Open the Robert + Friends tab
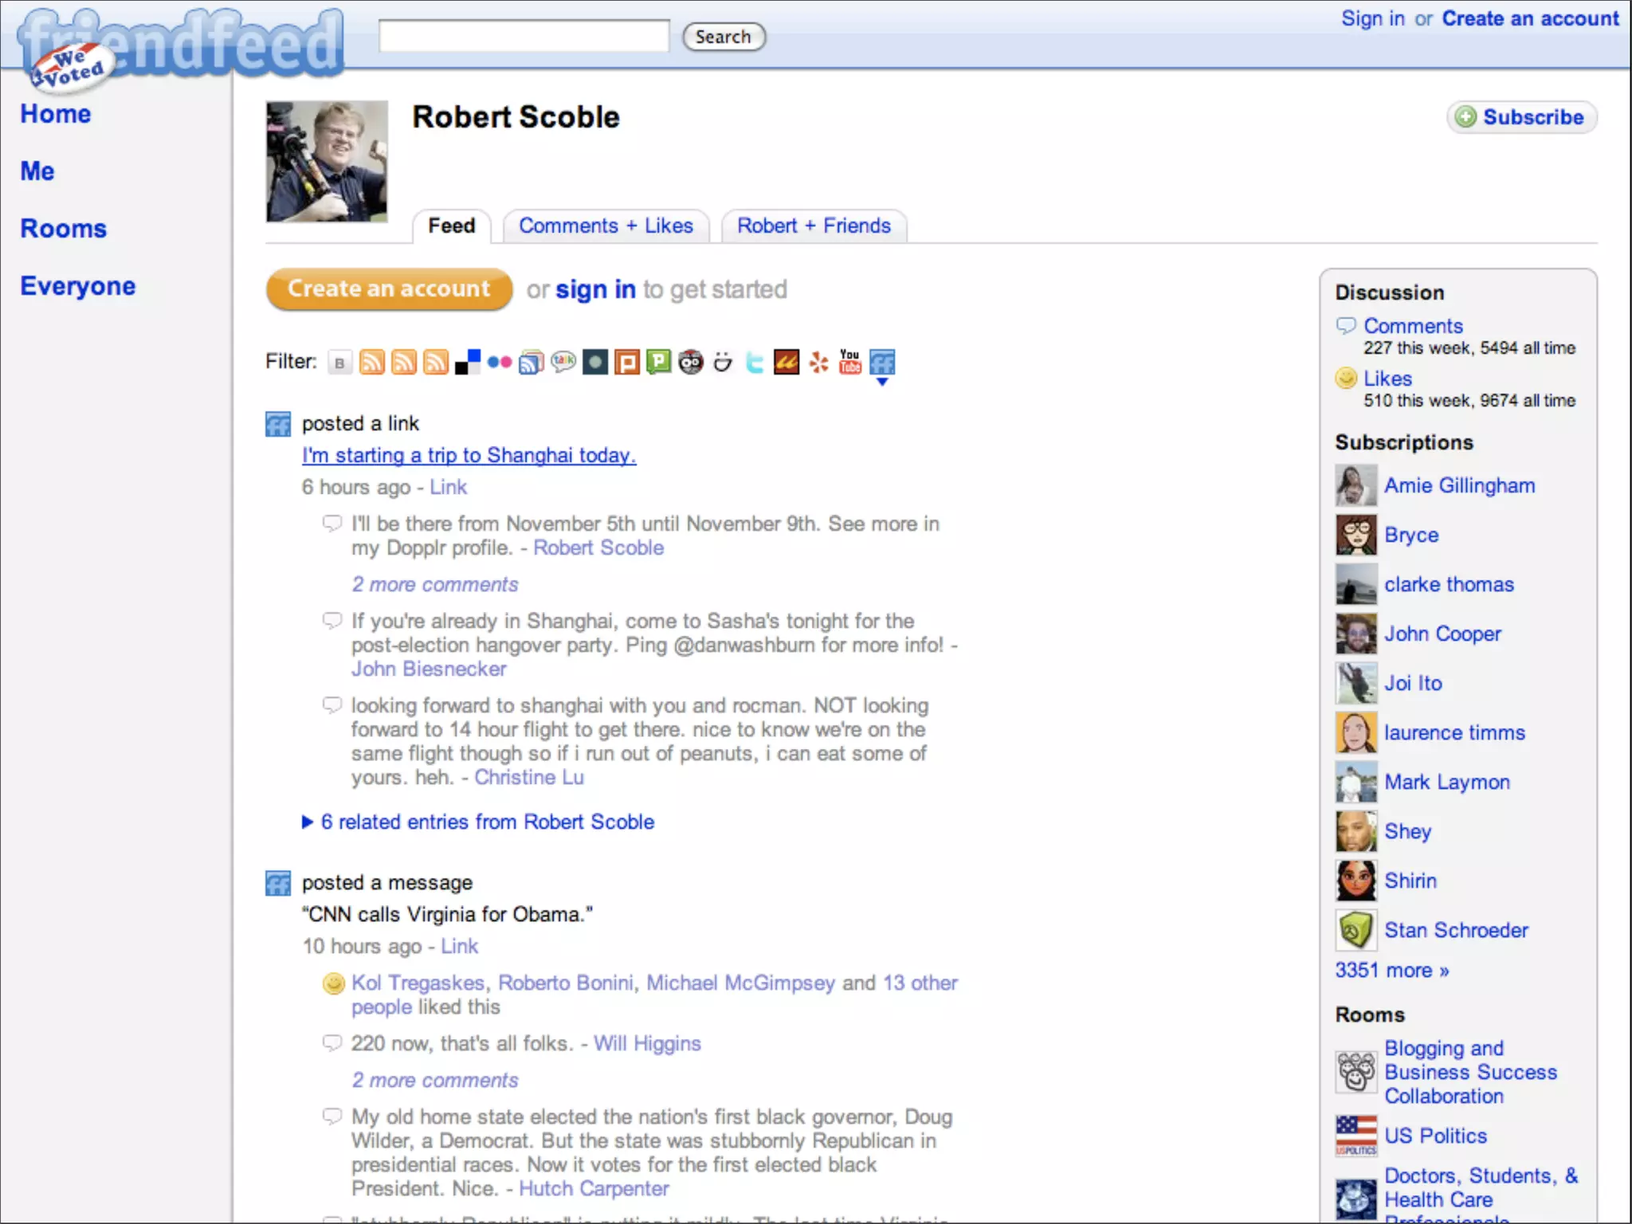Image resolution: width=1632 pixels, height=1224 pixels. coord(814,226)
